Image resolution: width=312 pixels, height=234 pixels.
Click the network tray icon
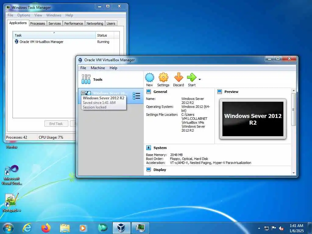click(x=266, y=228)
